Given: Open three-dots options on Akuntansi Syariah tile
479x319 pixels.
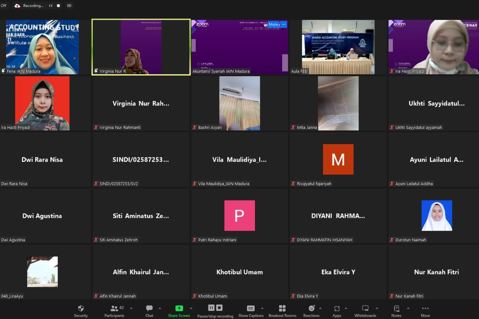Looking at the screenshot, I should (284, 24).
